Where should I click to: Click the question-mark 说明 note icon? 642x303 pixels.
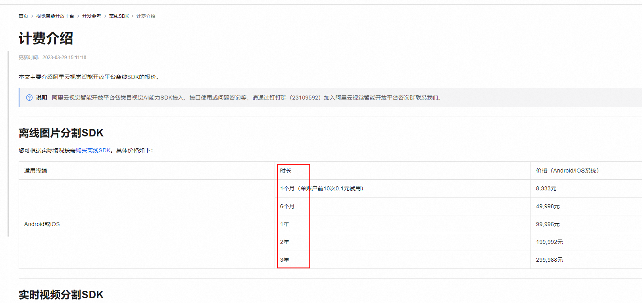[29, 98]
